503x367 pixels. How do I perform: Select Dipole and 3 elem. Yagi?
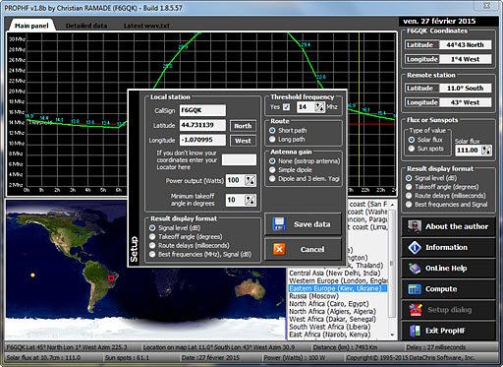(x=272, y=179)
